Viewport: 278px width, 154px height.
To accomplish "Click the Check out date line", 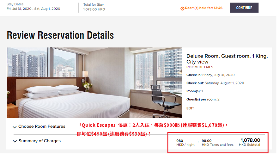I will click(215, 83).
